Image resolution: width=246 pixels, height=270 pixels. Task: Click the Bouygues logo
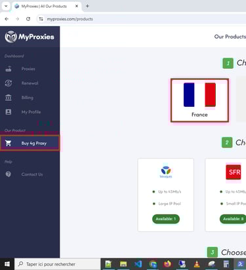coord(166,172)
